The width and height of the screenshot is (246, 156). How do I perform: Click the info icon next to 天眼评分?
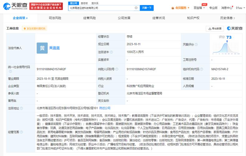[x=196, y=45]
